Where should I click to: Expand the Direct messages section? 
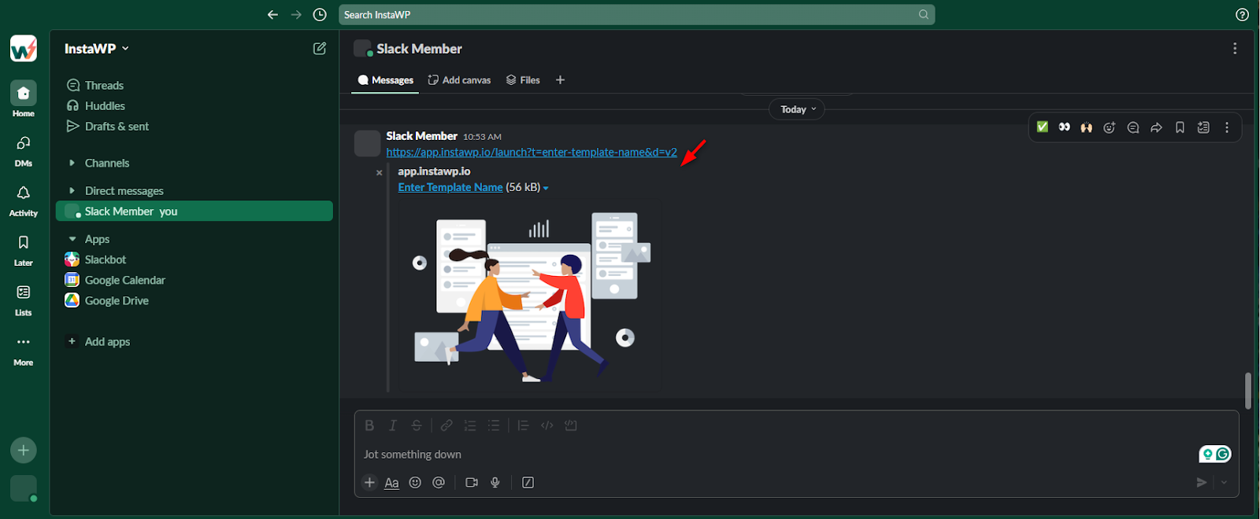72,190
